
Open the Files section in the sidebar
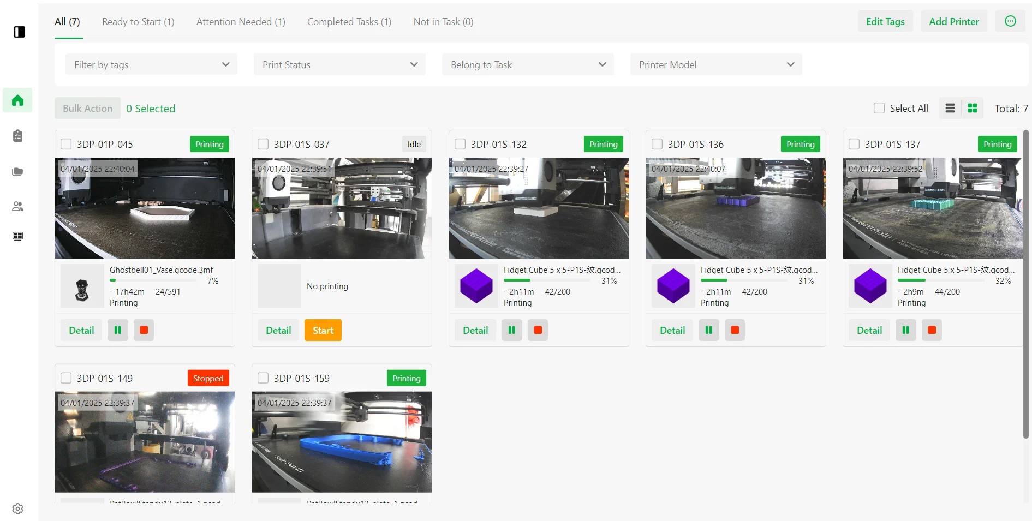coord(17,171)
